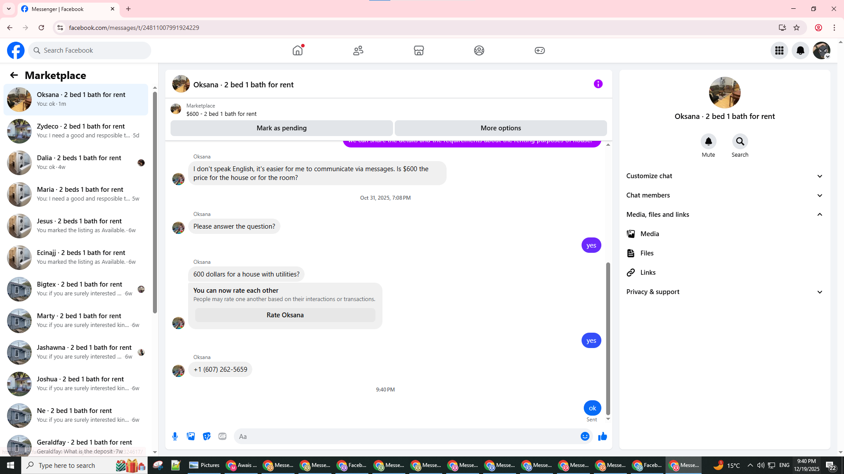The width and height of the screenshot is (844, 474).
Task: Go to the Marketplace tab in top navigation
Action: point(418,50)
